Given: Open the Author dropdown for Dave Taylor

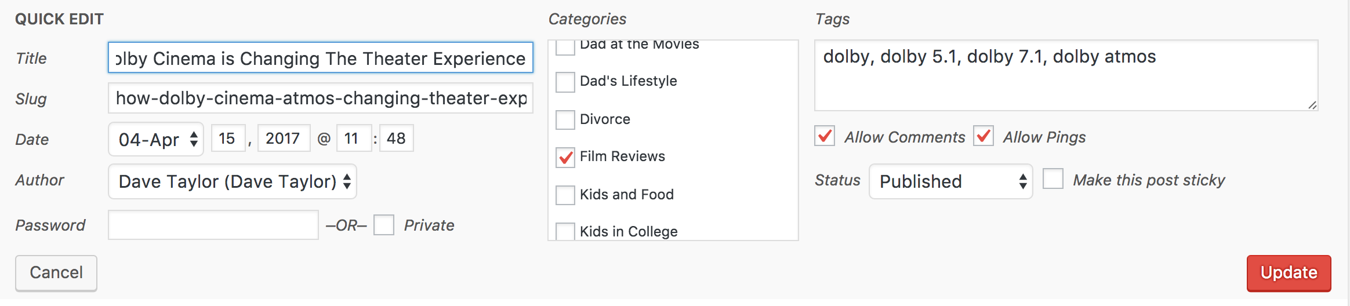Looking at the screenshot, I should coord(233,181).
